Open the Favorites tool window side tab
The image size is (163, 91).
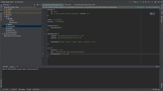tap(1, 83)
